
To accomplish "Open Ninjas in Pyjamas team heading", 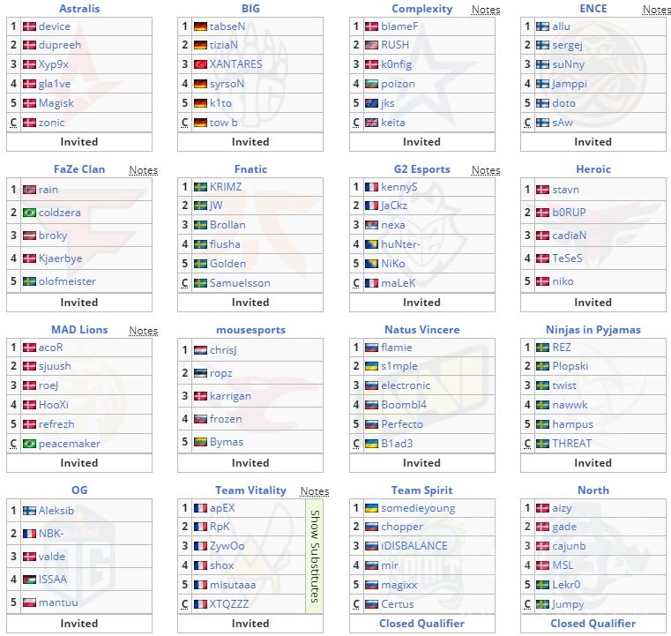I will pos(593,330).
